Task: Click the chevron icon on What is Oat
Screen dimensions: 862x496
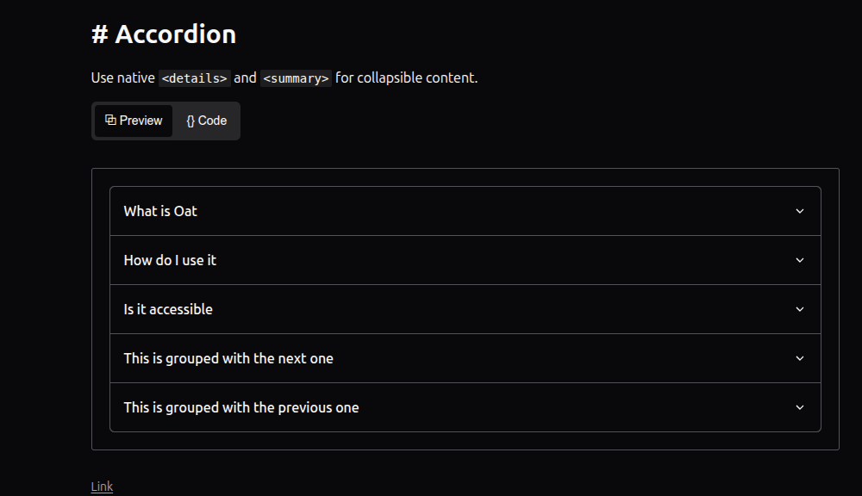Action: point(799,211)
